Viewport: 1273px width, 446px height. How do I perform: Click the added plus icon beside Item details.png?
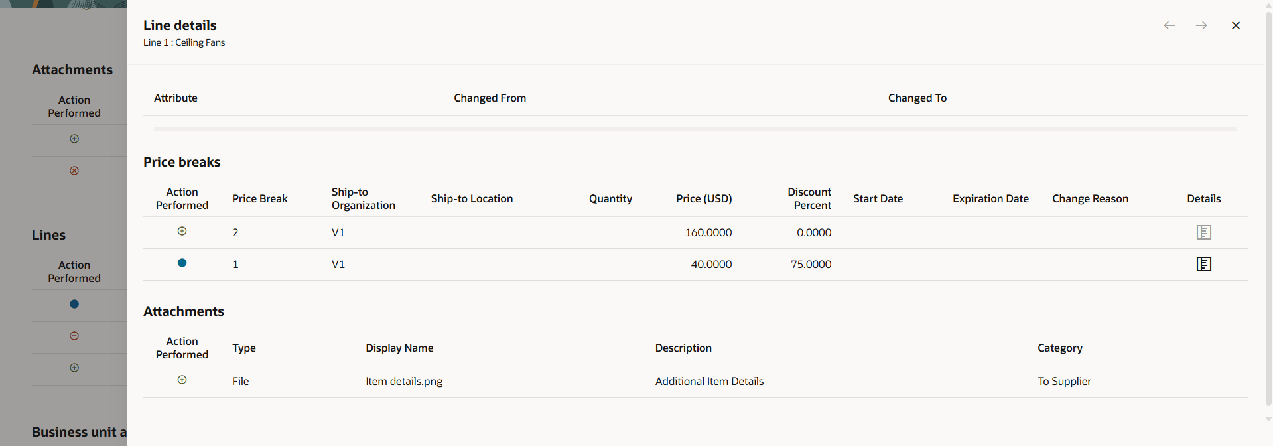pyautogui.click(x=182, y=380)
